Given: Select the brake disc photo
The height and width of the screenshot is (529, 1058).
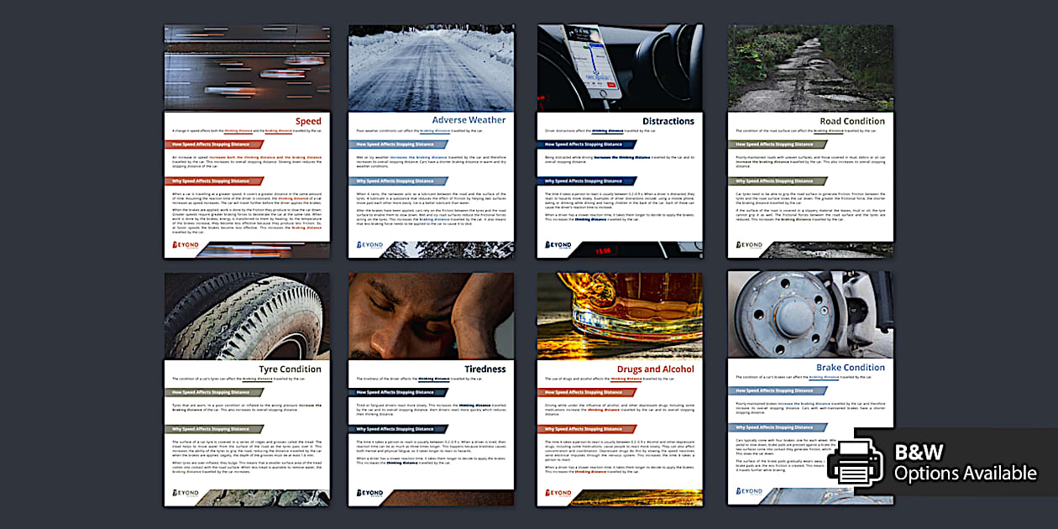Looking at the screenshot, I should click(810, 312).
